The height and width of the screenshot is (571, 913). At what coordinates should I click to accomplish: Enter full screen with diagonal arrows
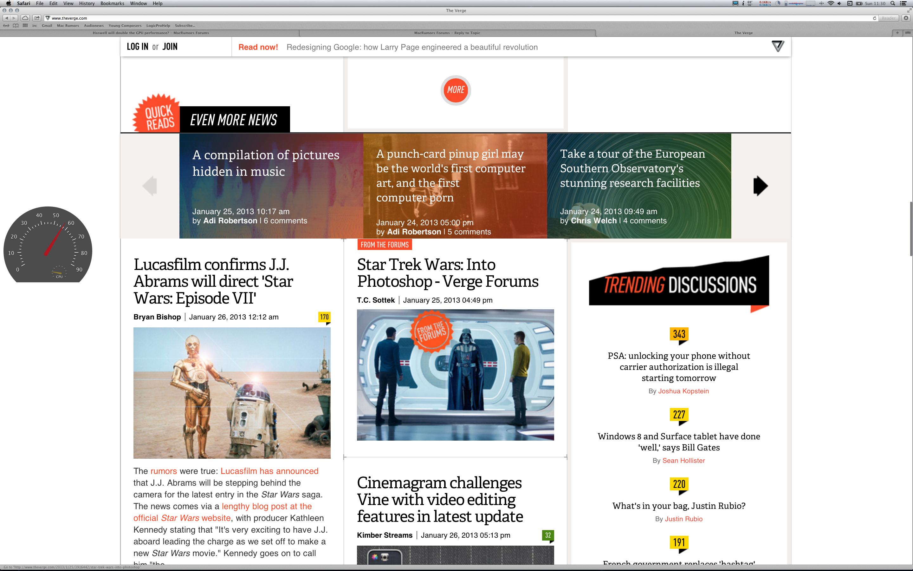click(909, 10)
